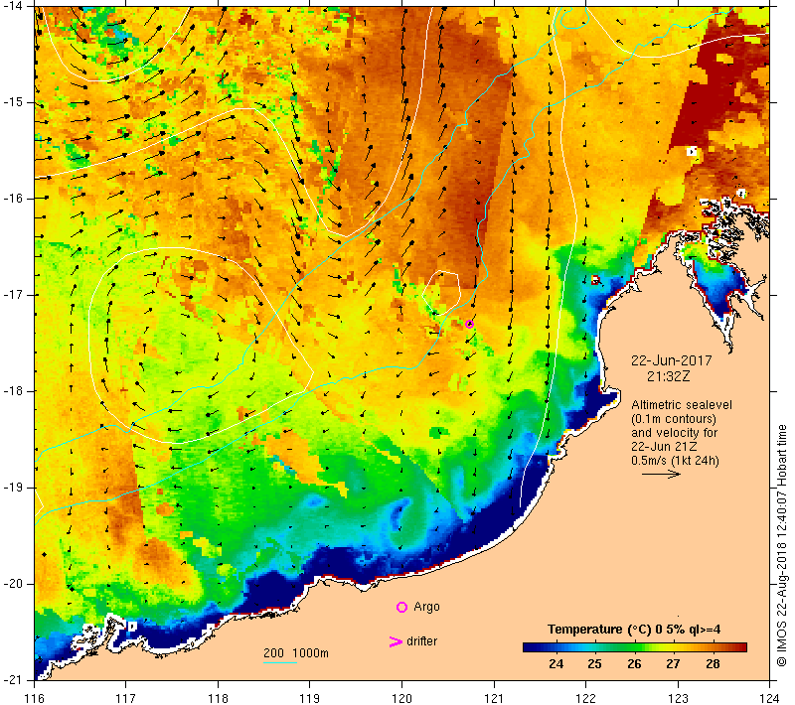Image resolution: width=795 pixels, height=705 pixels.
Task: Click the IMOS copyright timestamp text
Action: pyautogui.click(x=781, y=546)
